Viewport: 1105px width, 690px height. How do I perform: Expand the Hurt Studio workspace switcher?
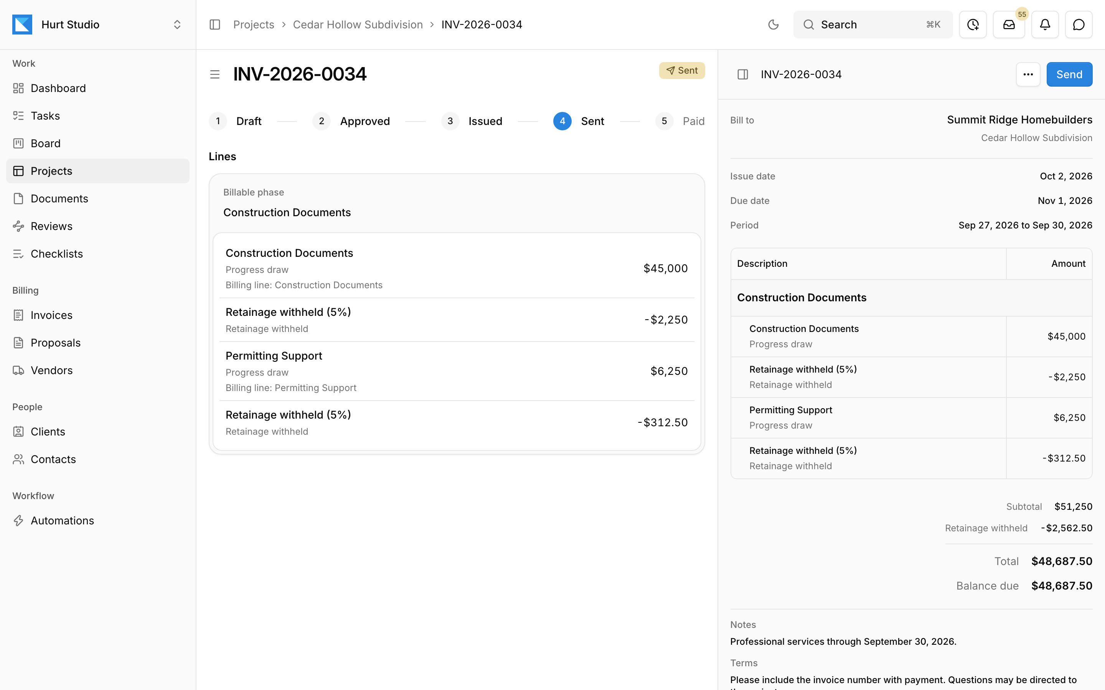click(x=97, y=25)
